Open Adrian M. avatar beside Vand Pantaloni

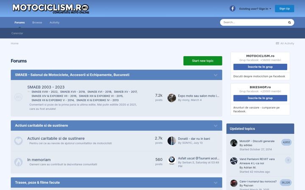[x=233, y=161]
